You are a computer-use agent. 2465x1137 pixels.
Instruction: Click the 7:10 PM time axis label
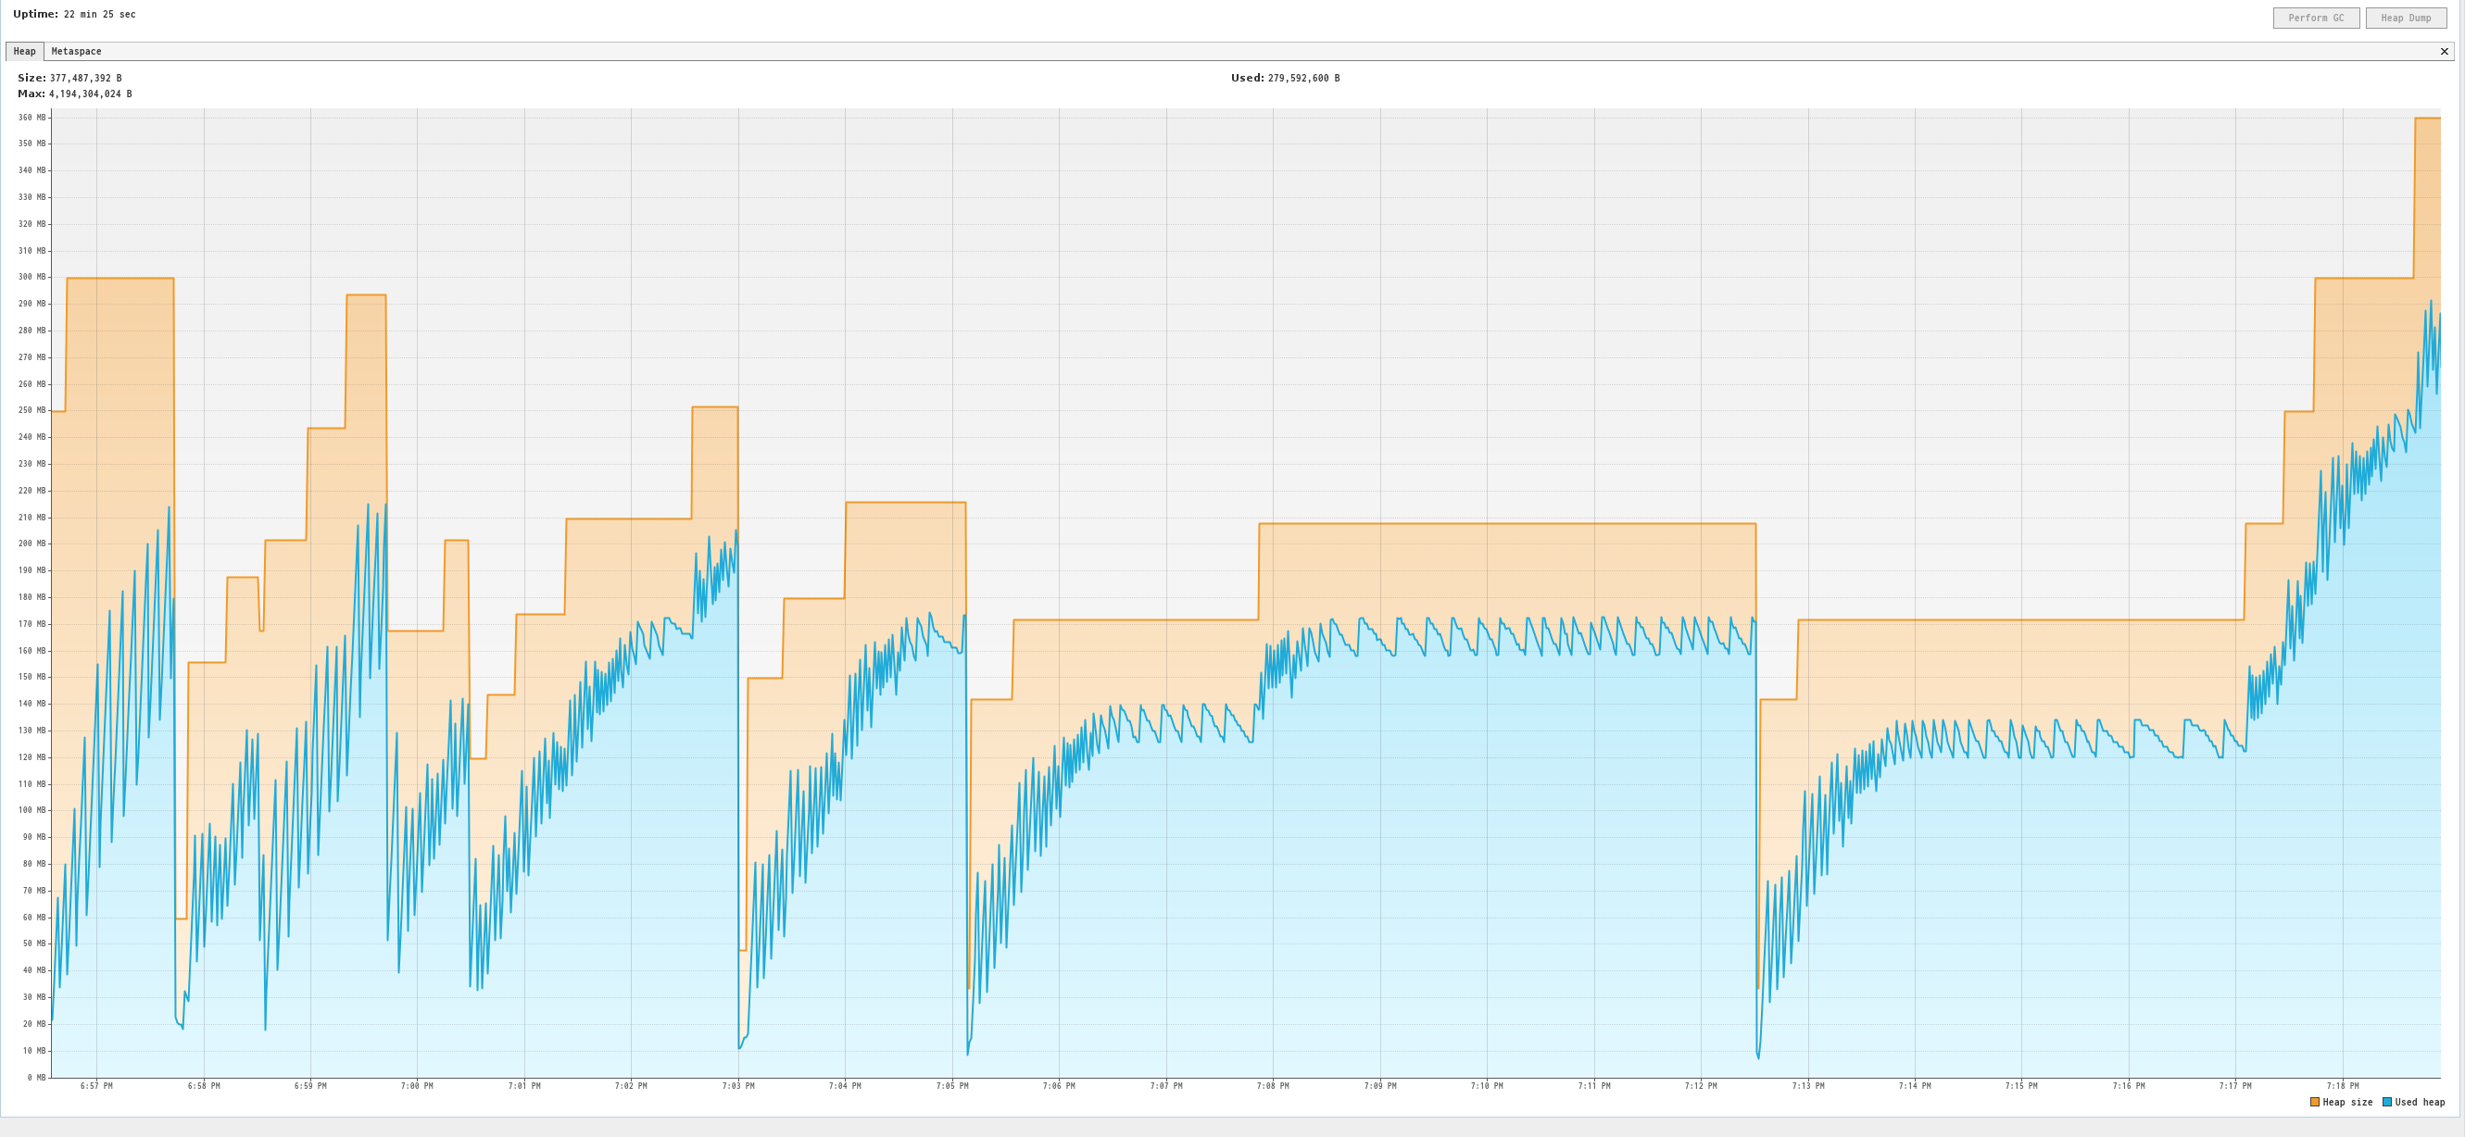click(1487, 1086)
